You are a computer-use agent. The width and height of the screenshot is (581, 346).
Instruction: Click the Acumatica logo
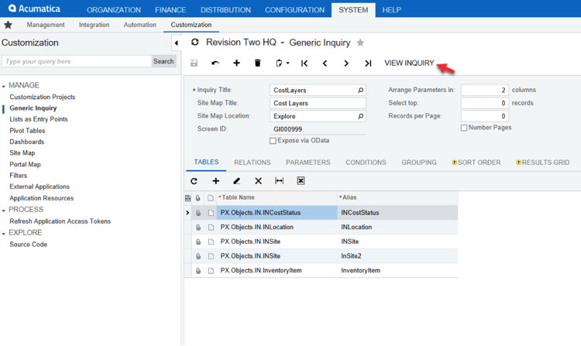tap(34, 9)
